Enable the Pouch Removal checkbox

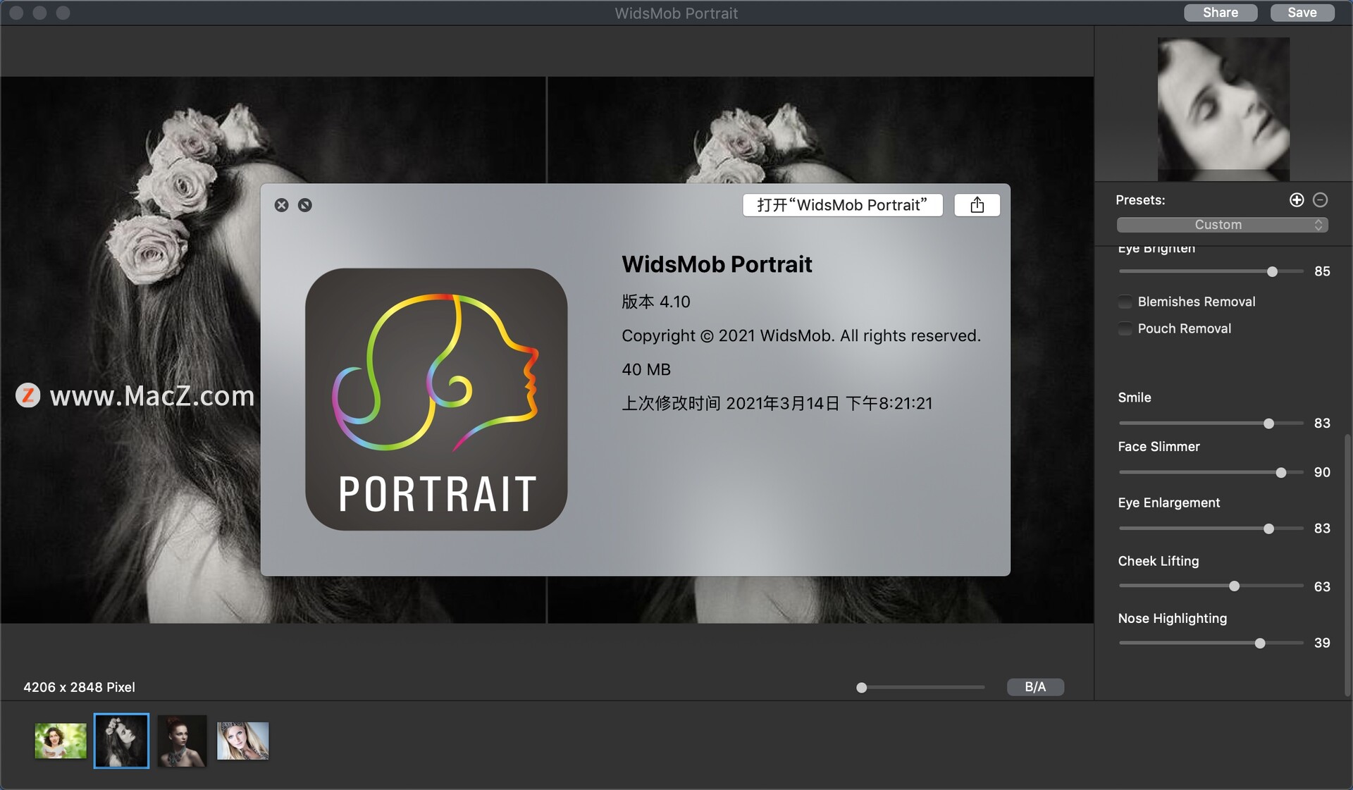(1125, 328)
